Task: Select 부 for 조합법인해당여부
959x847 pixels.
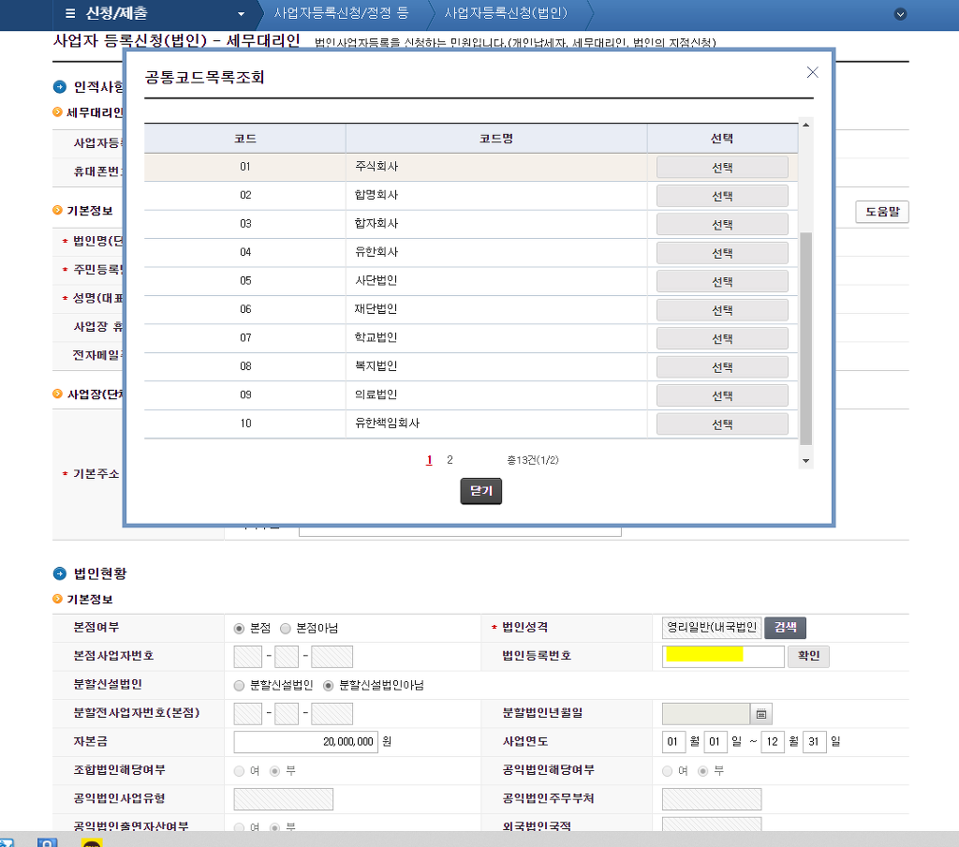Action: click(275, 771)
